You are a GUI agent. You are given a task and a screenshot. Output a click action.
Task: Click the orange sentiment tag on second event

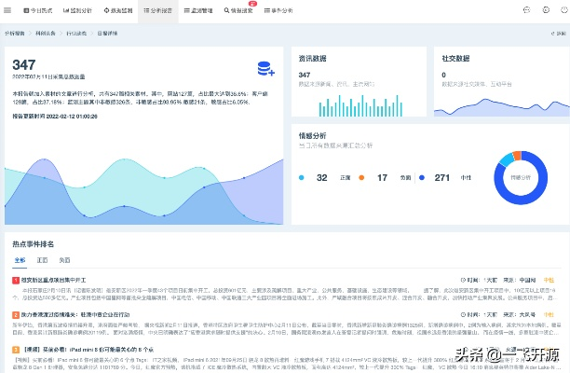[x=549, y=315]
